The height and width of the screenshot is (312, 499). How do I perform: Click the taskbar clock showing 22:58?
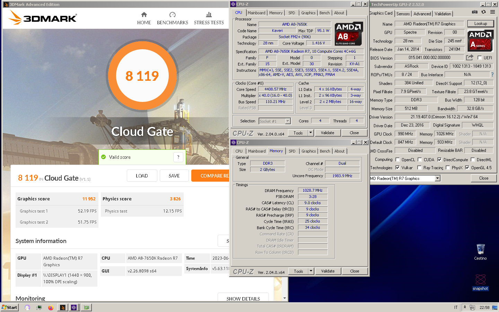[484, 307]
